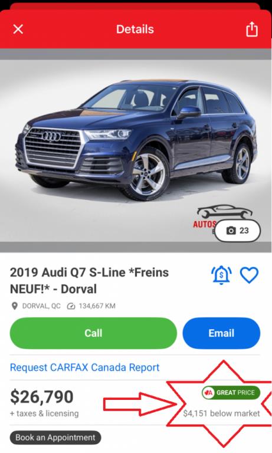Open the Audi Q7 main photo
This screenshot has height=453, width=272.
(136, 150)
